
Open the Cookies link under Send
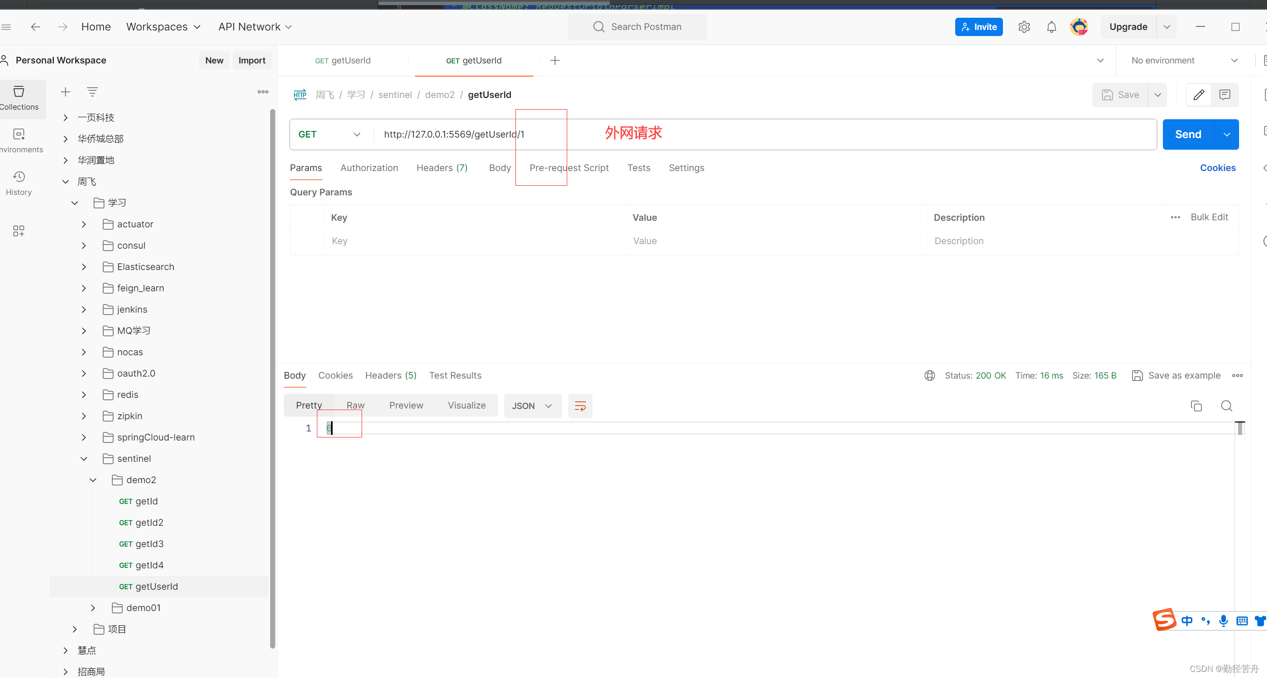tap(1218, 168)
